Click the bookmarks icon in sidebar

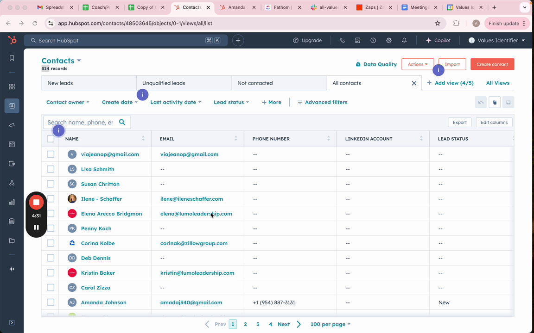[12, 58]
